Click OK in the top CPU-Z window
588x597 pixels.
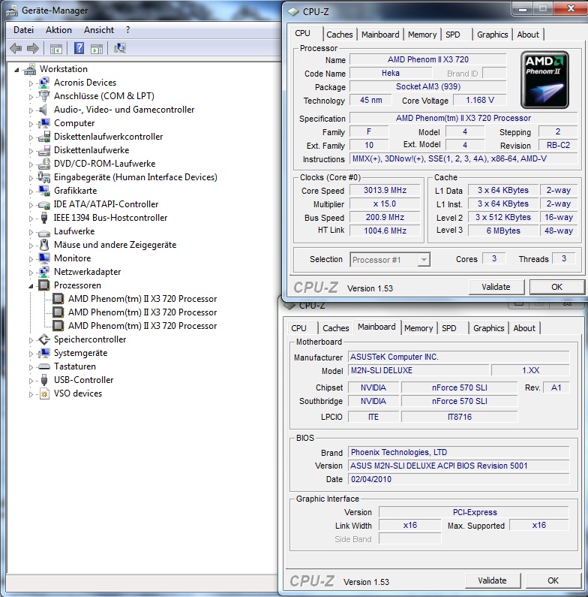point(556,287)
